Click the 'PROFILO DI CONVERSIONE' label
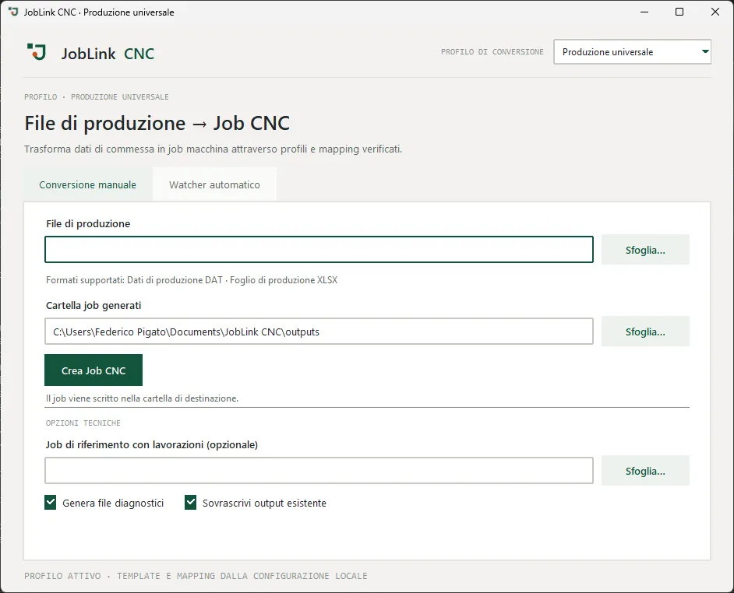This screenshot has height=593, width=734. (x=492, y=52)
